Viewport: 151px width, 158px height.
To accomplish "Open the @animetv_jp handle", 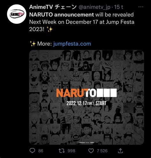I will 94,7.
